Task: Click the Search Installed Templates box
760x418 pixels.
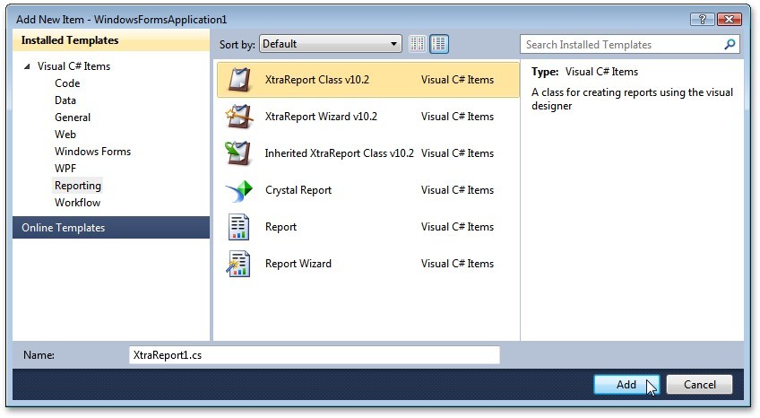Action: 621,44
